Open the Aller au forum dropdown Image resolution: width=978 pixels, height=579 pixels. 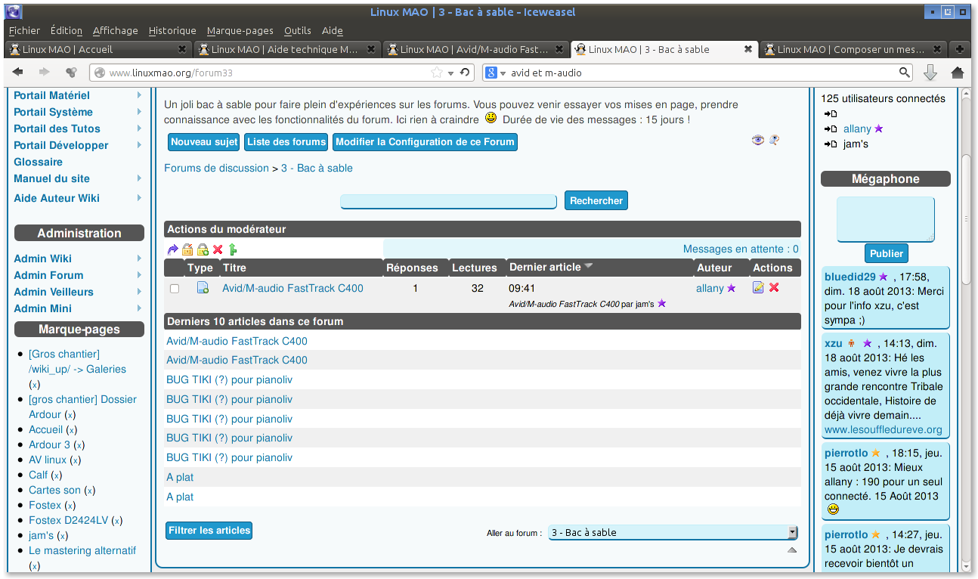673,532
